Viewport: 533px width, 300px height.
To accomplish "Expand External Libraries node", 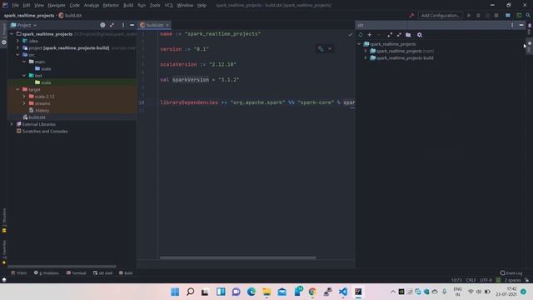I will pos(12,124).
